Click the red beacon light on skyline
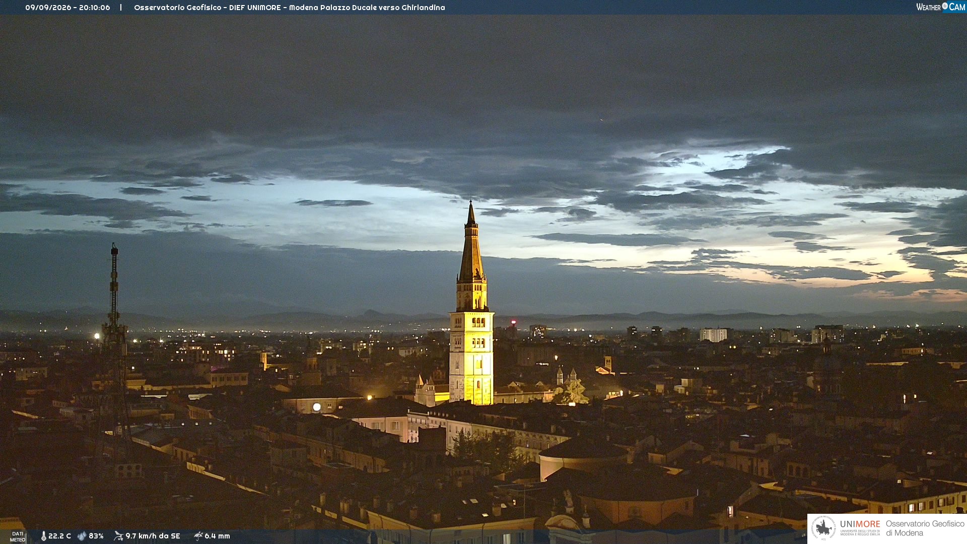967x544 pixels. click(x=513, y=321)
